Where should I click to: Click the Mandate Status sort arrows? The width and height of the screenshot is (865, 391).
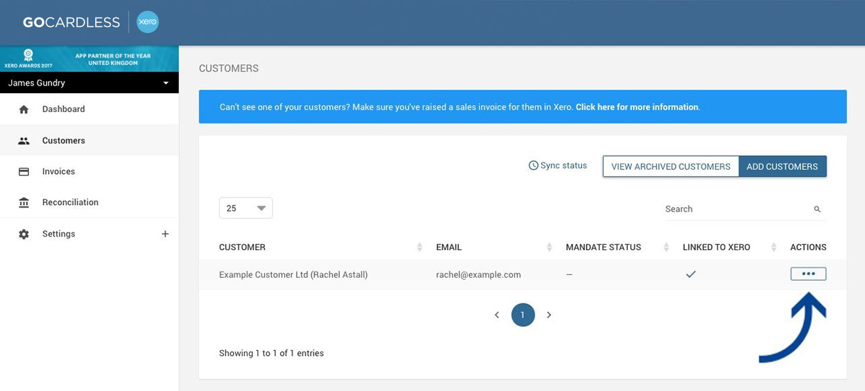point(666,247)
